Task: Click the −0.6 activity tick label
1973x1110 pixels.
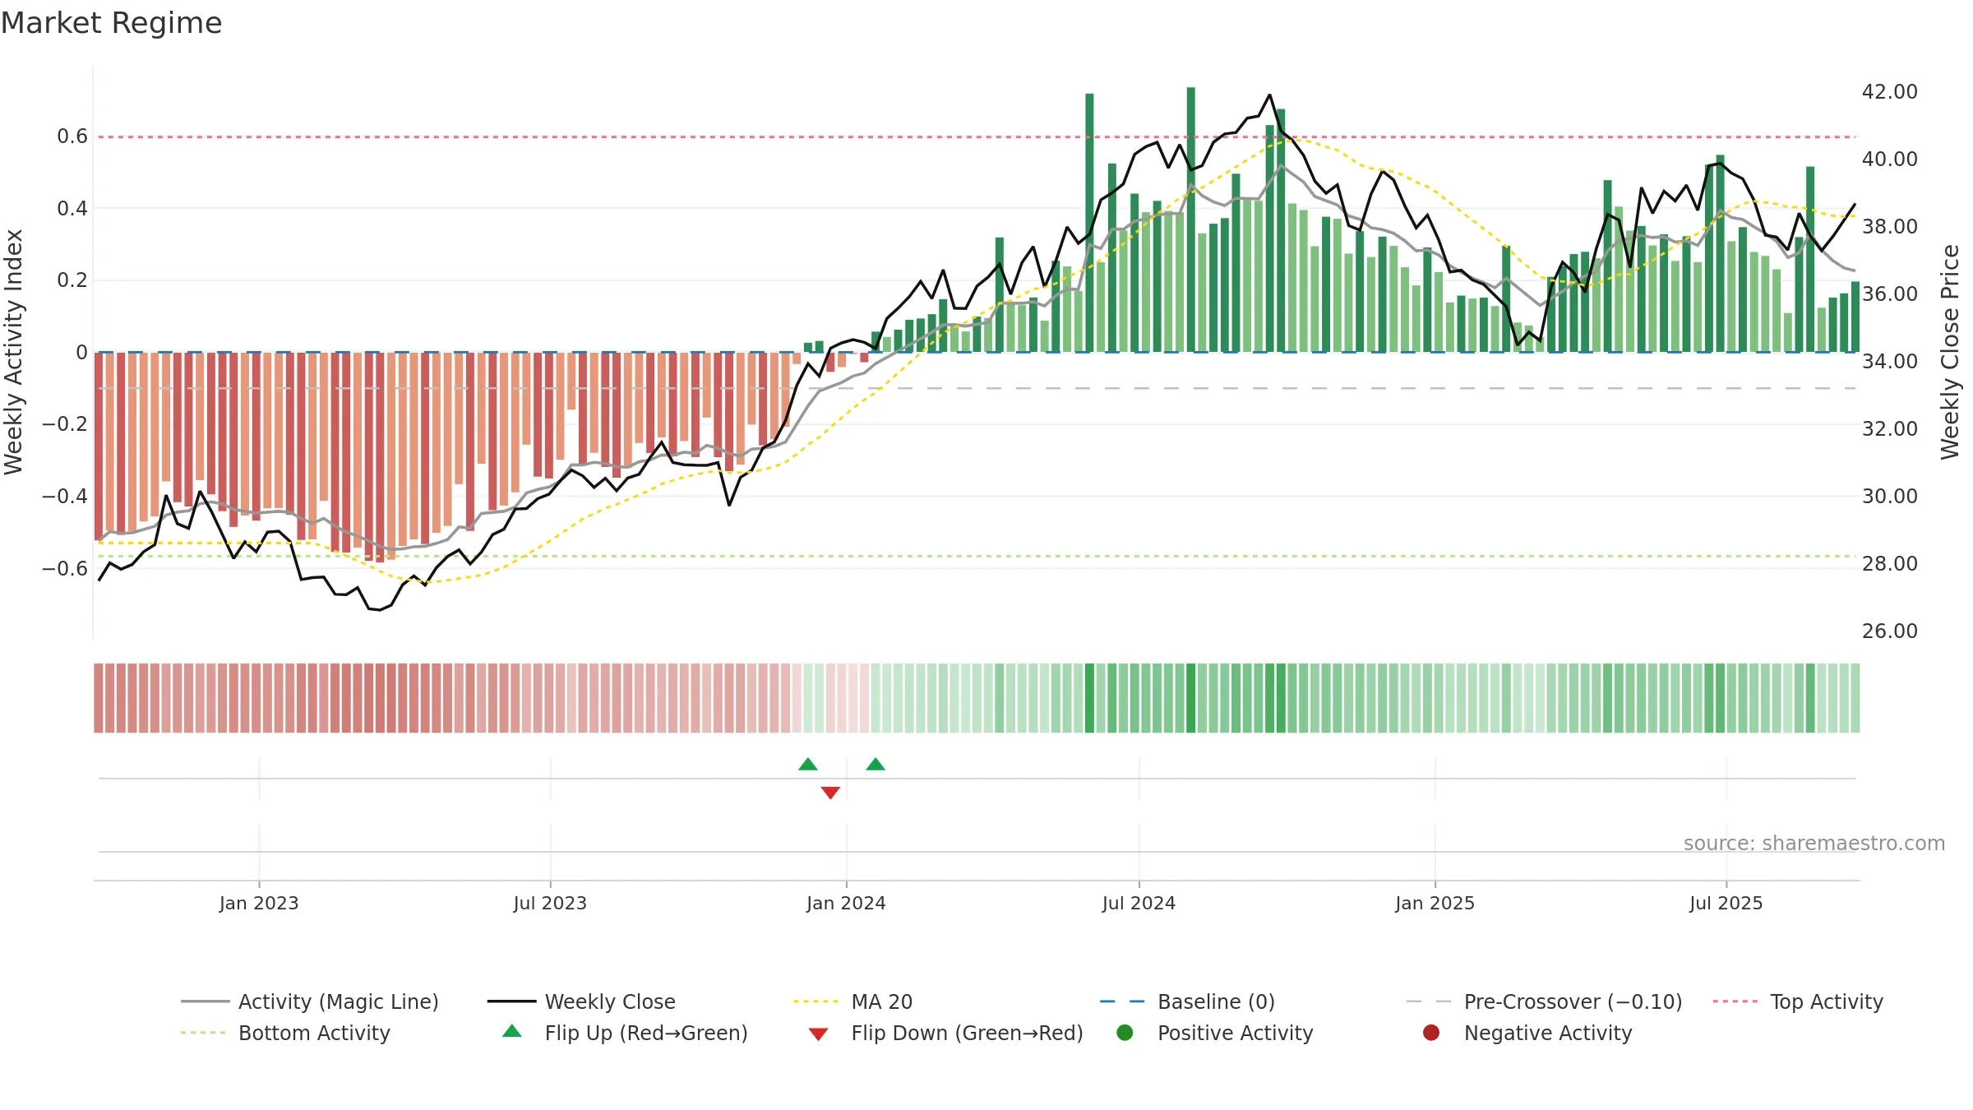Action: coord(65,568)
